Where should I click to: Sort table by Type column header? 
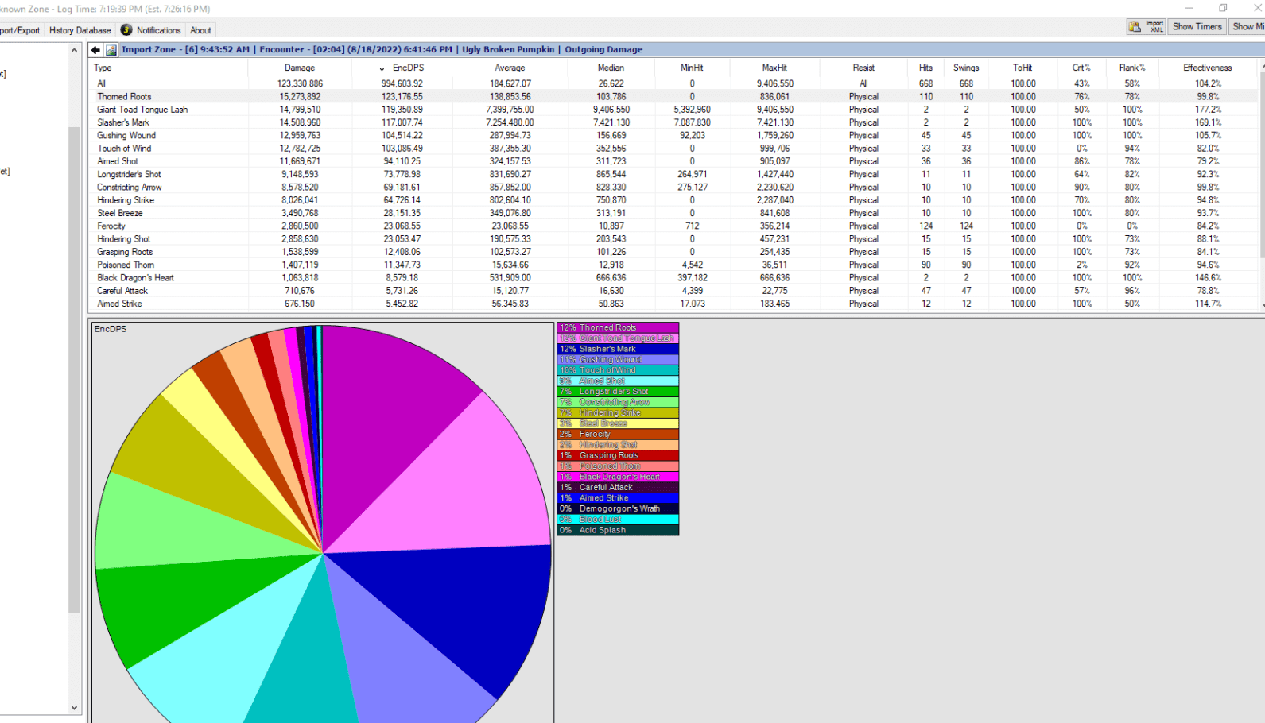pyautogui.click(x=169, y=68)
